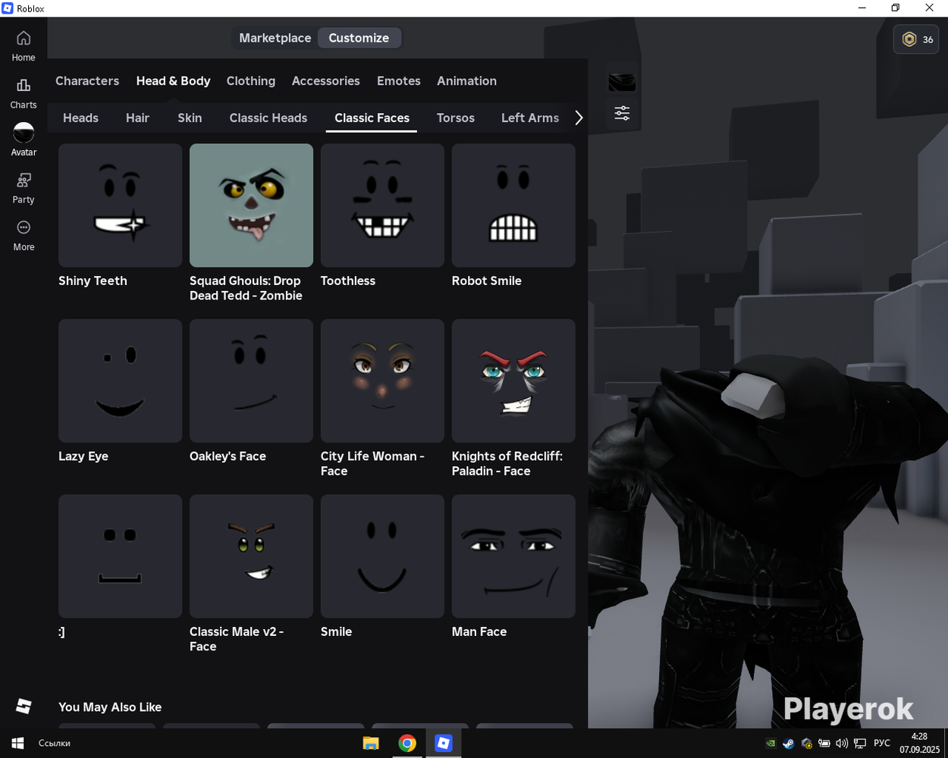The width and height of the screenshot is (948, 758).
Task: Switch to the Skin subtab
Action: 190,117
